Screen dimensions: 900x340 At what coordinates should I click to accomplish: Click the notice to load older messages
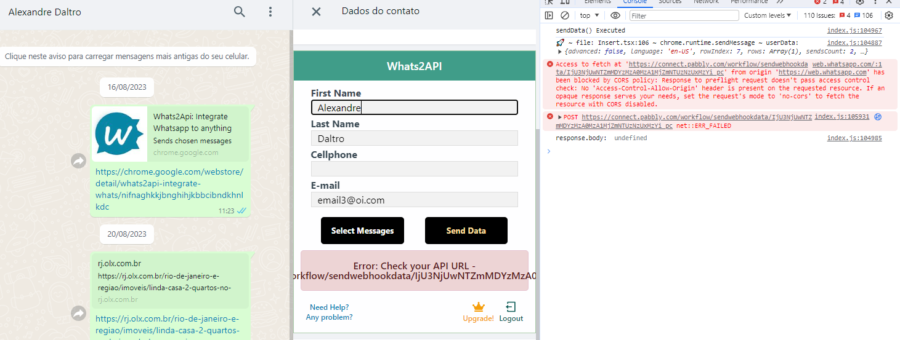click(127, 57)
